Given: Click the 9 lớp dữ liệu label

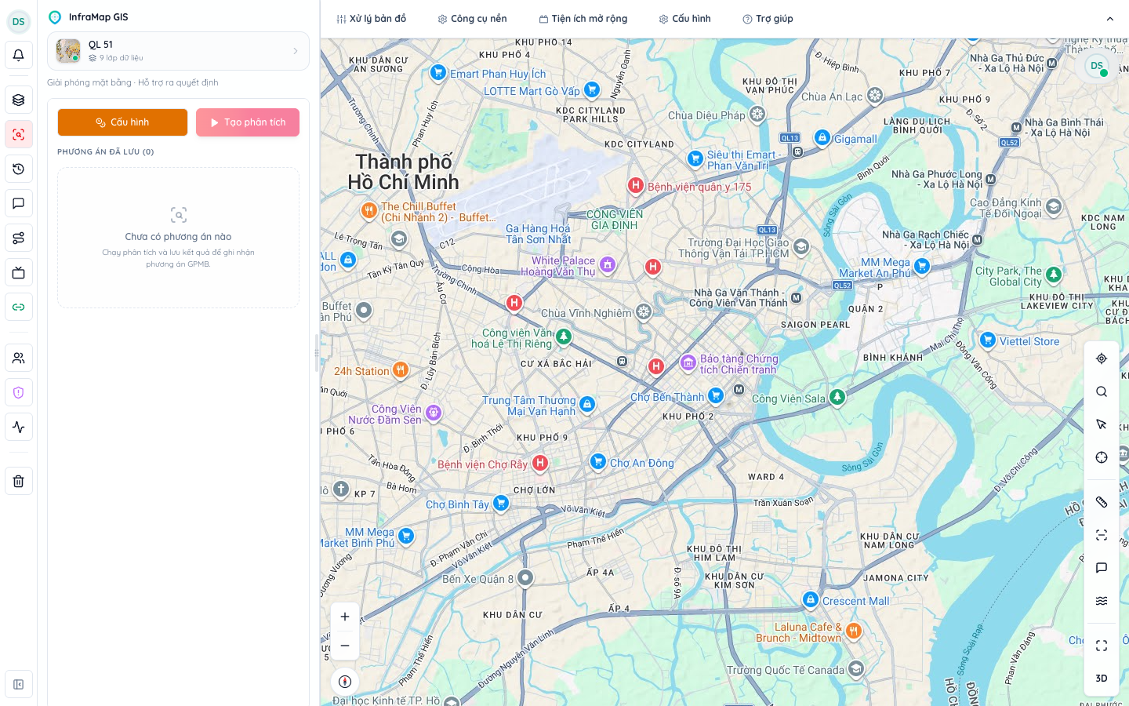Looking at the screenshot, I should coord(122,58).
